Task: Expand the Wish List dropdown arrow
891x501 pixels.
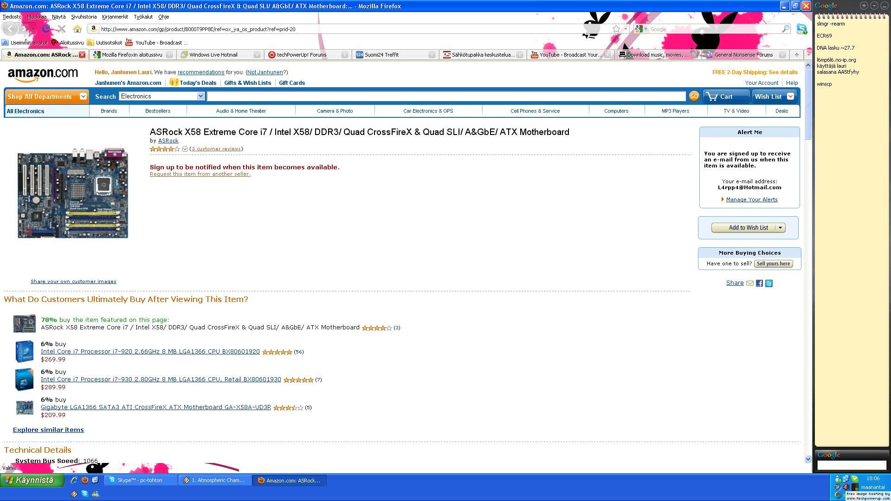Action: (790, 96)
